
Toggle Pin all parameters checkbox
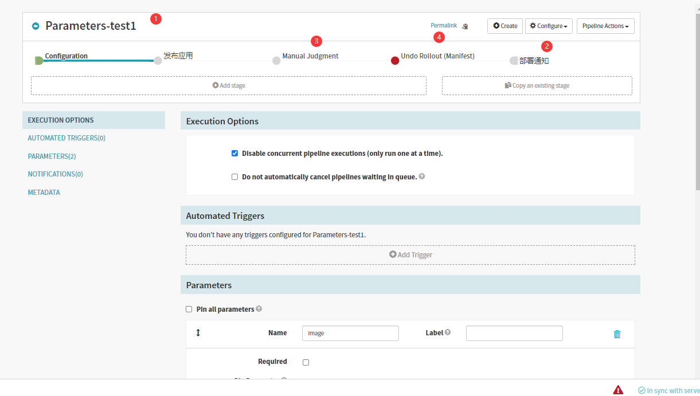coord(189,309)
